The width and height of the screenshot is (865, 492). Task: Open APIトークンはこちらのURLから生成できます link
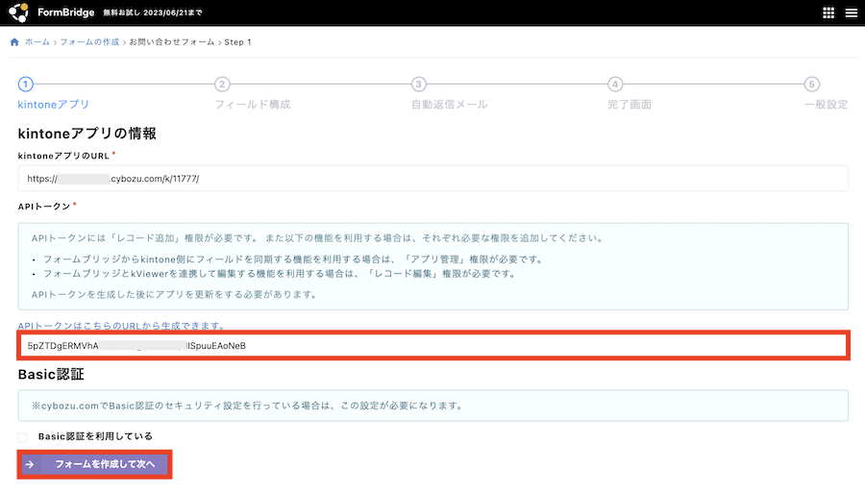(121, 326)
